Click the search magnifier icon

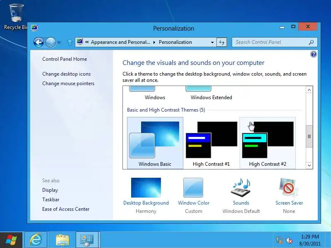click(311, 43)
